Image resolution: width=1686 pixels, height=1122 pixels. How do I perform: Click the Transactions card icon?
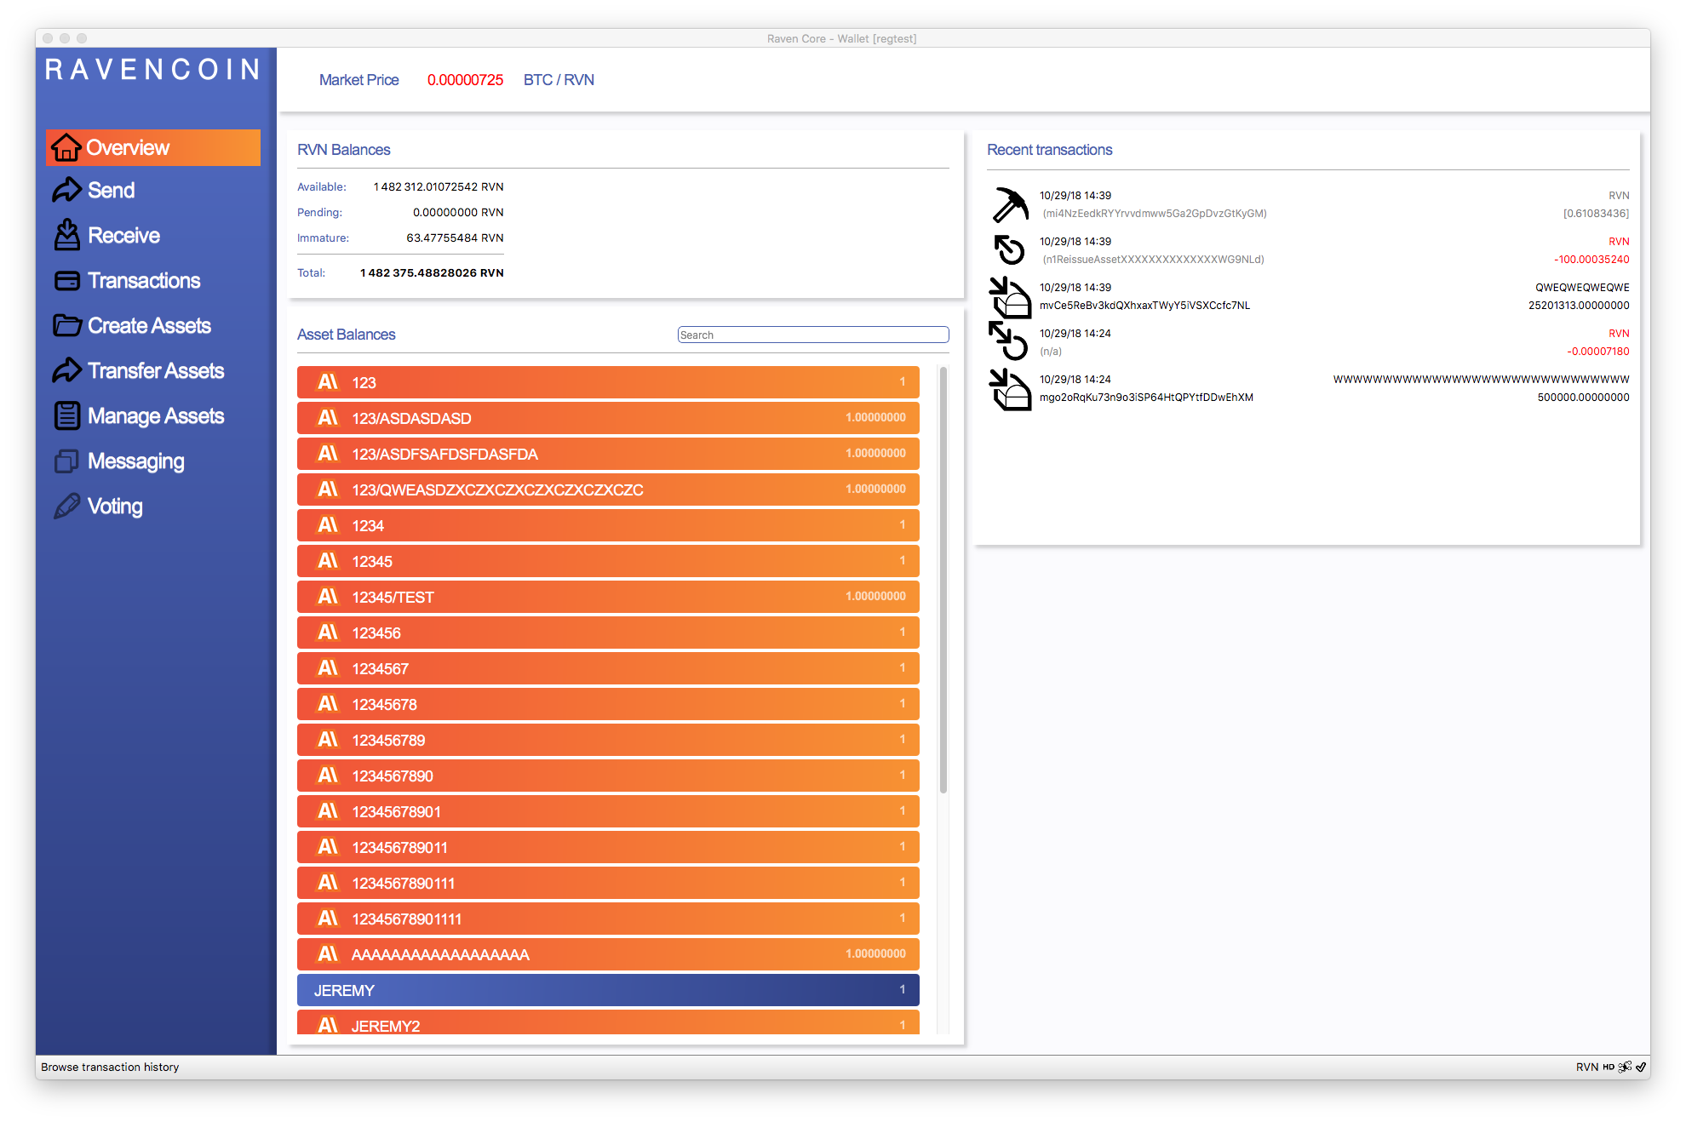(x=66, y=280)
